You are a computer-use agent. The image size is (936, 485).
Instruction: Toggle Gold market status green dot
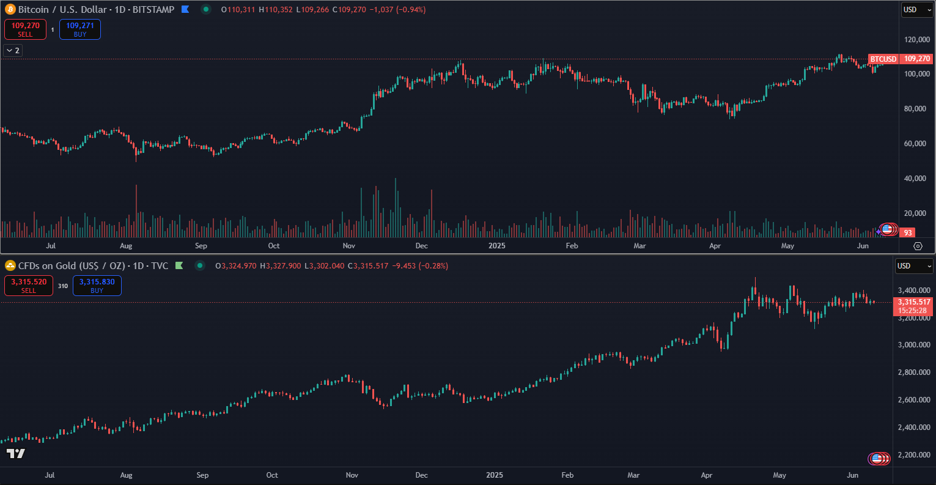[199, 265]
